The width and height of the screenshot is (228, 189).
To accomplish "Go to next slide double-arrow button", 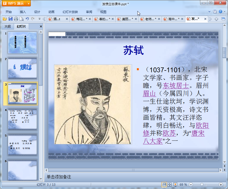I will click(224, 170).
